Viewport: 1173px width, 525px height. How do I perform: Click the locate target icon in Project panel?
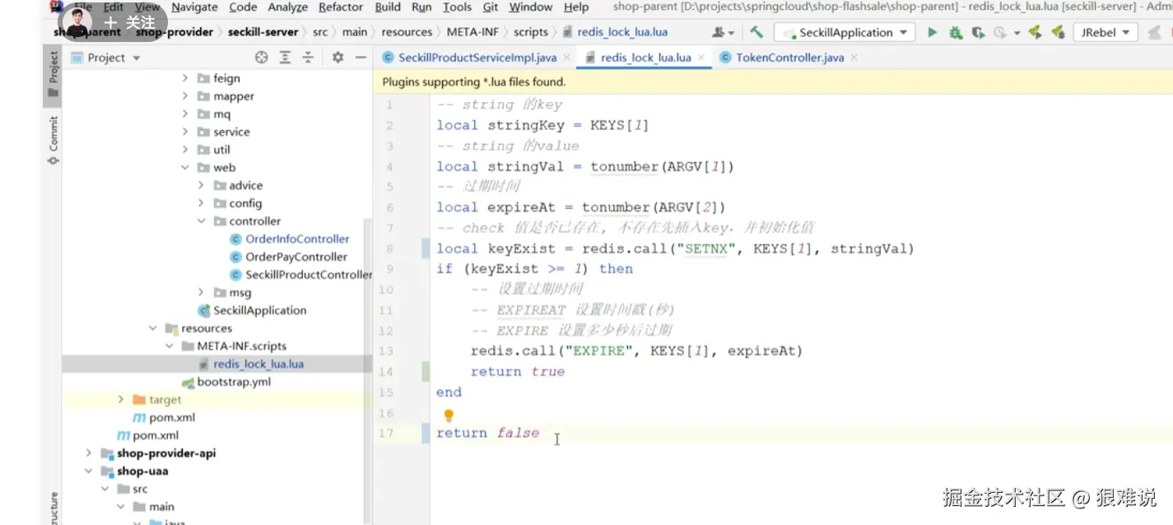point(262,58)
